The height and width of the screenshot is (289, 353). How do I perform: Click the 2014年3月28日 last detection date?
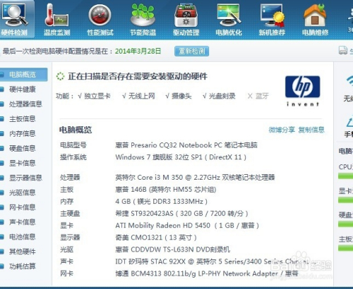[x=138, y=51]
